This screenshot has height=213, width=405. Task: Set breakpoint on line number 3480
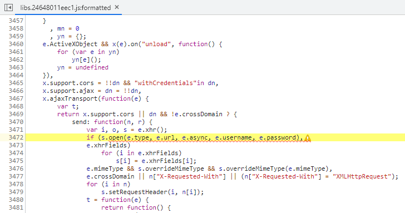tap(16, 200)
